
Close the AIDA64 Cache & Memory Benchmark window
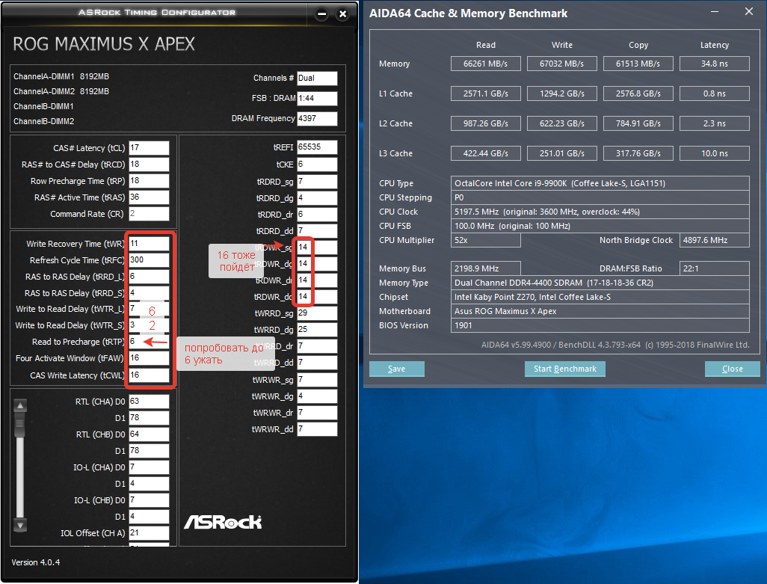click(748, 11)
